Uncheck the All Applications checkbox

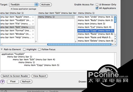click(97, 8)
